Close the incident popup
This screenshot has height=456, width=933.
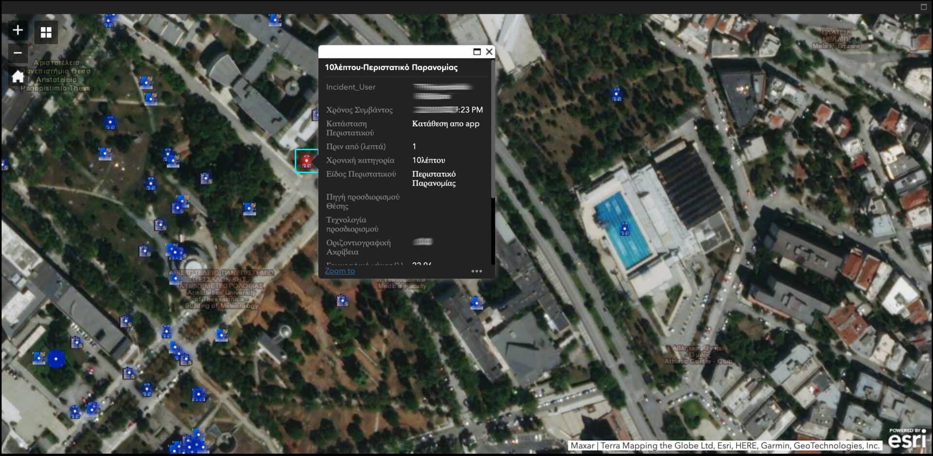(489, 52)
